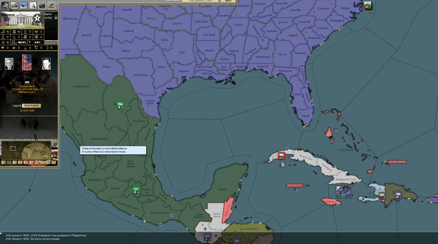Click the 'New Orleans' province label
Screen dimensions: 438x244
point(224,68)
